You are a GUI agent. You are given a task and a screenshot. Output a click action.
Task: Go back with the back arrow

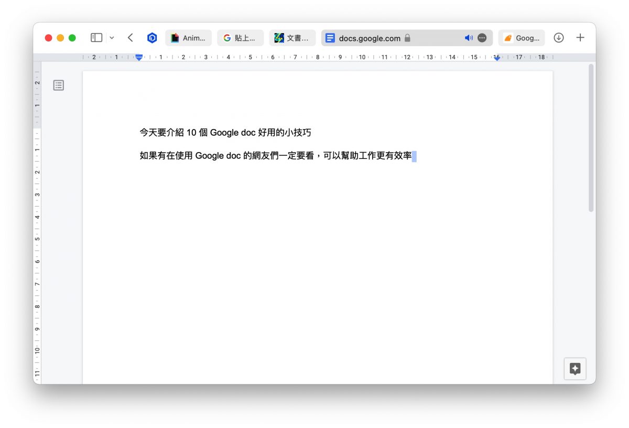[x=131, y=38]
